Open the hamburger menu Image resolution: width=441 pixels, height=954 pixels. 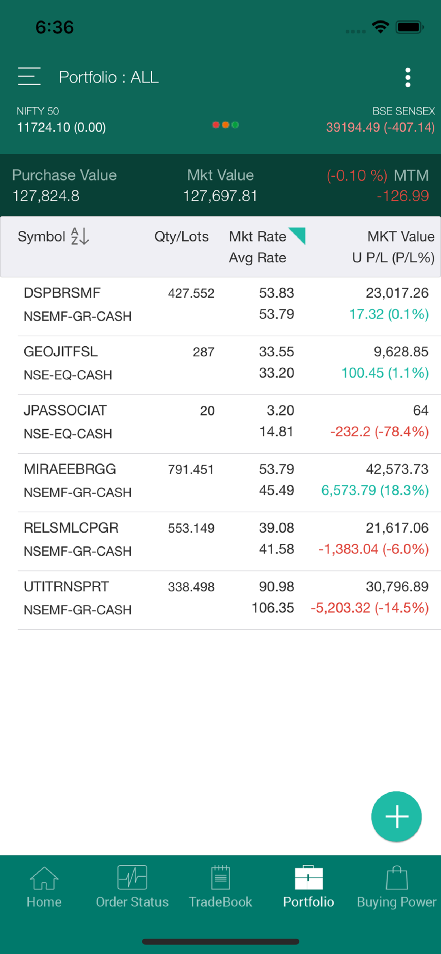(29, 77)
